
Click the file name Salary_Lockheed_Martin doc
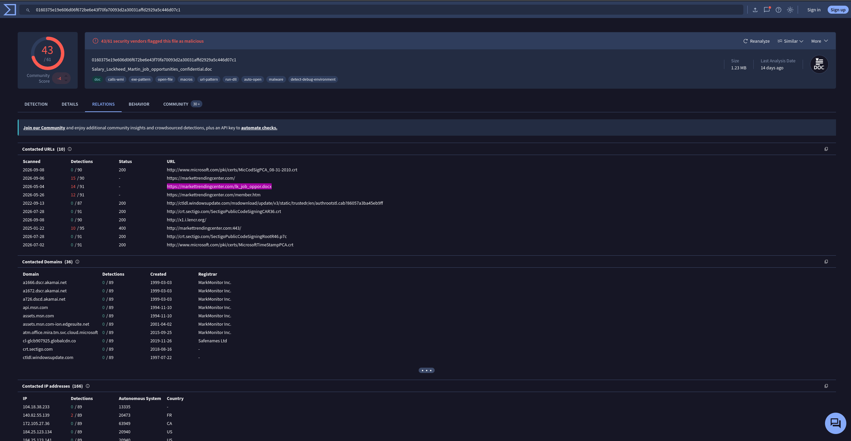pos(152,69)
